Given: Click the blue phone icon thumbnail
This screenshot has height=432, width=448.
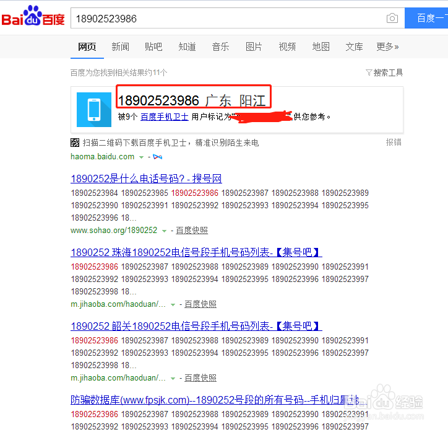Looking at the screenshot, I should pos(94,110).
